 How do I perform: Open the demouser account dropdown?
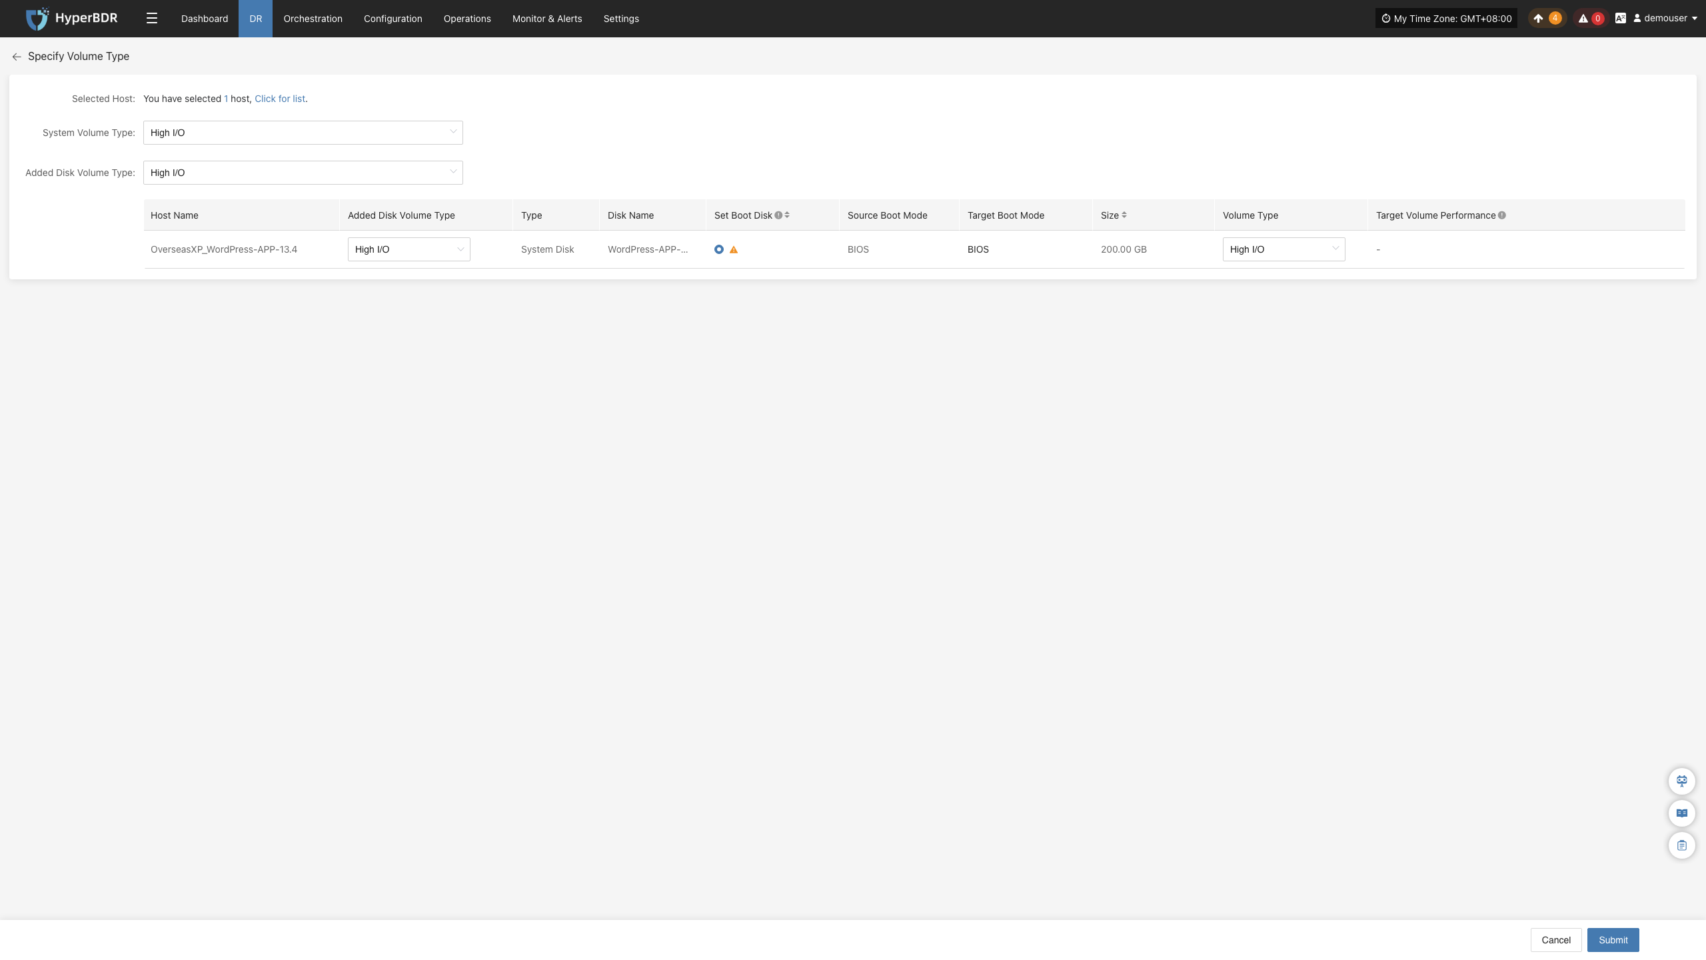tap(1665, 19)
